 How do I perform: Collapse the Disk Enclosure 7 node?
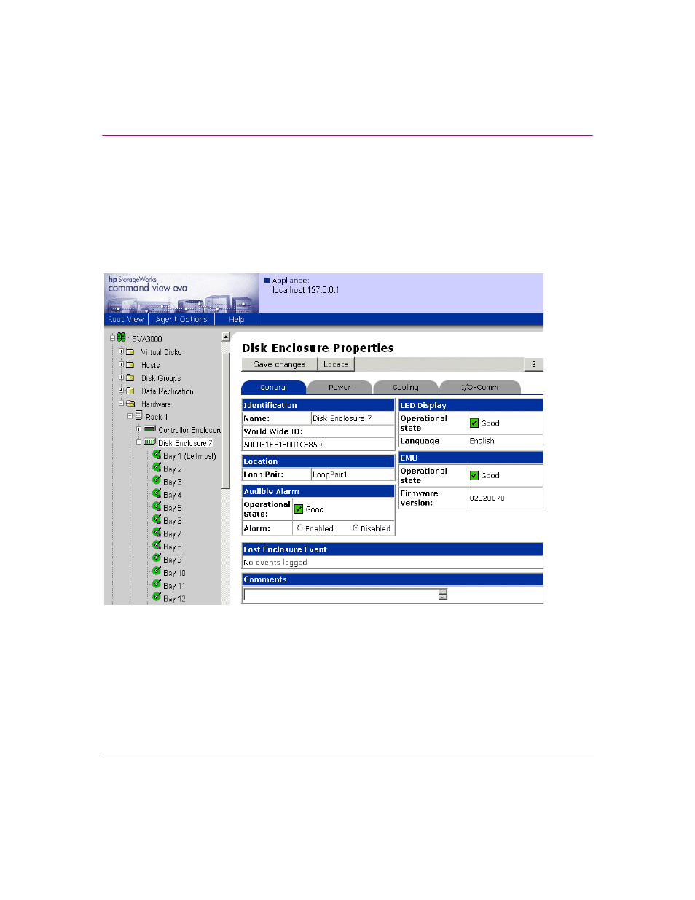point(139,442)
